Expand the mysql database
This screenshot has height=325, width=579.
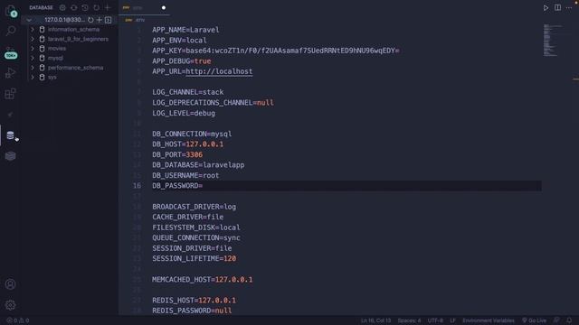pyautogui.click(x=33, y=58)
